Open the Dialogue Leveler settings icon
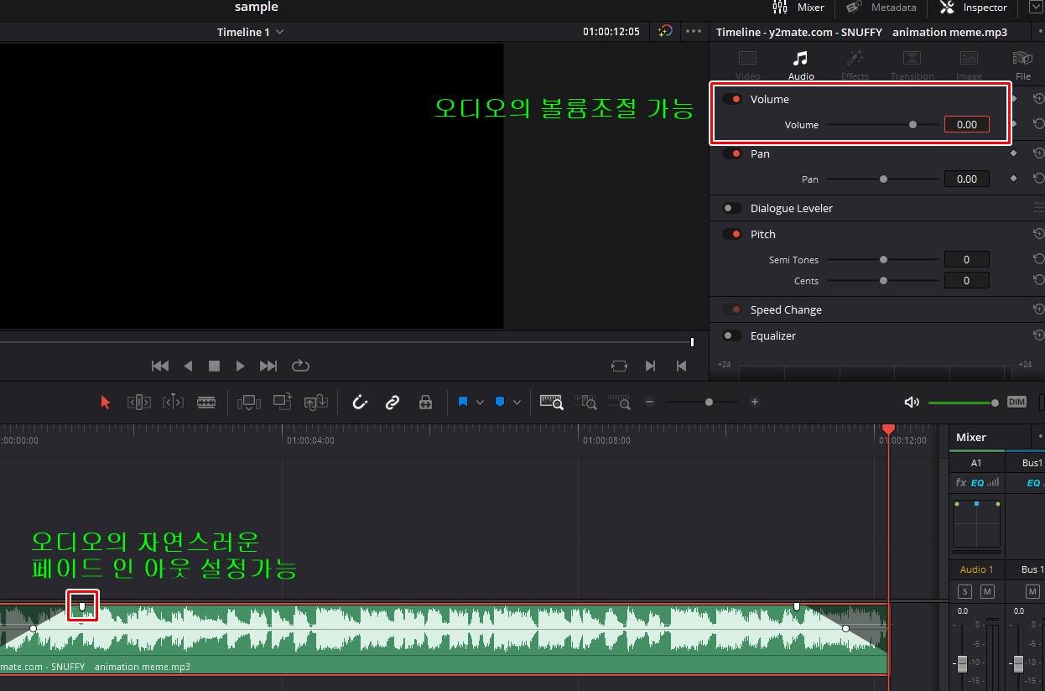1045x691 pixels. coord(1039,208)
